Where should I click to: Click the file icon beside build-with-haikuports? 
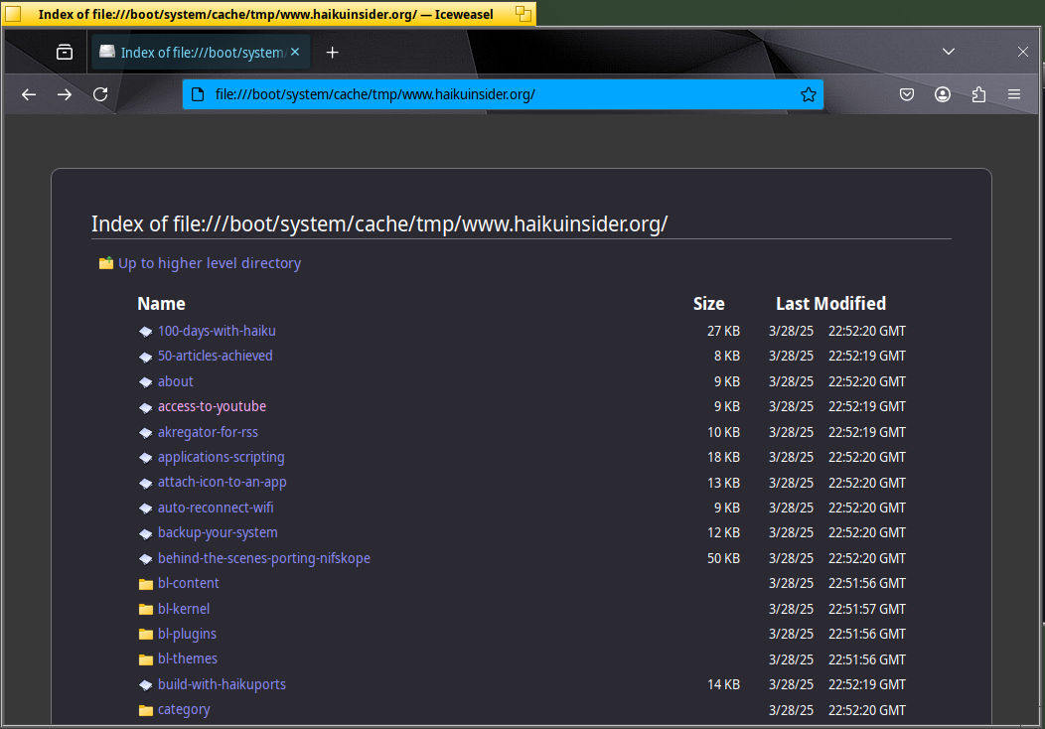tap(146, 685)
